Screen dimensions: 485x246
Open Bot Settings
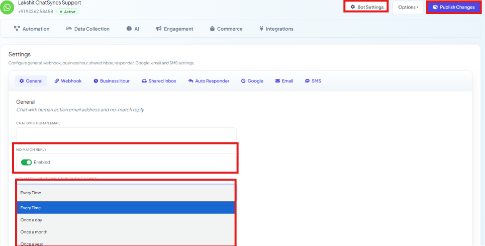(x=366, y=7)
